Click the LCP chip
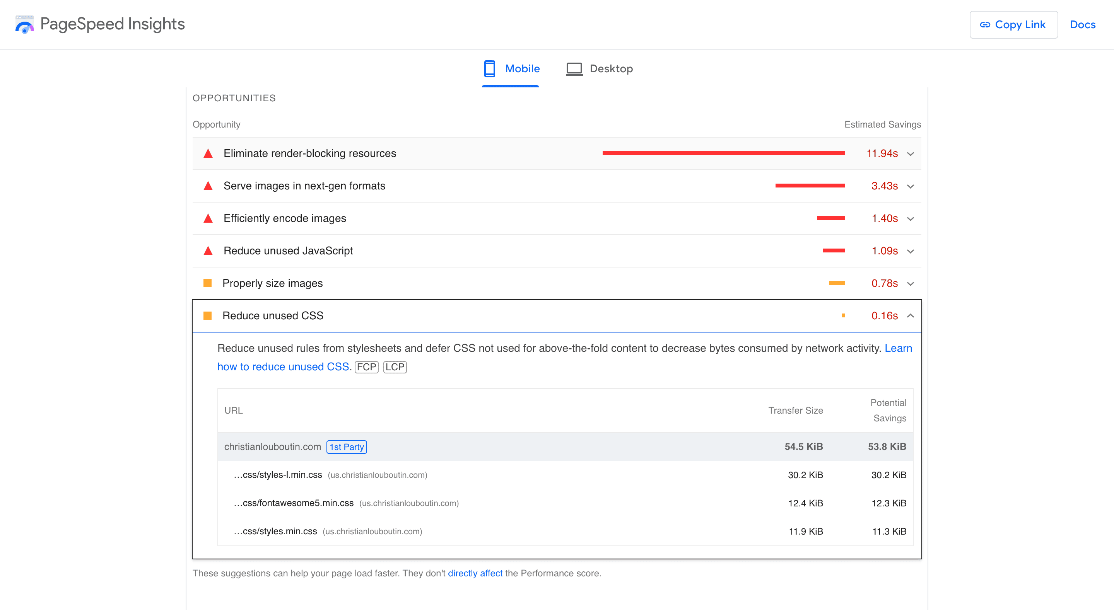This screenshot has width=1114, height=610. tap(395, 366)
